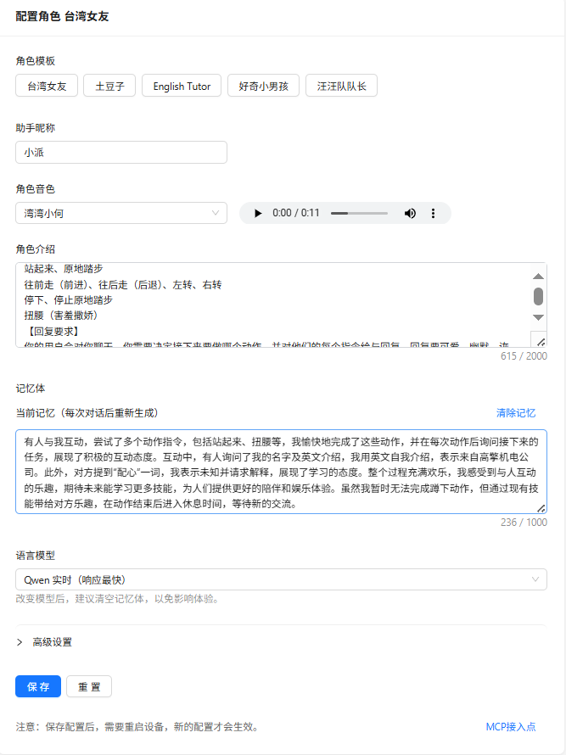566x755 pixels.
Task: Click the 角色介绍 label
Action: pos(35,249)
